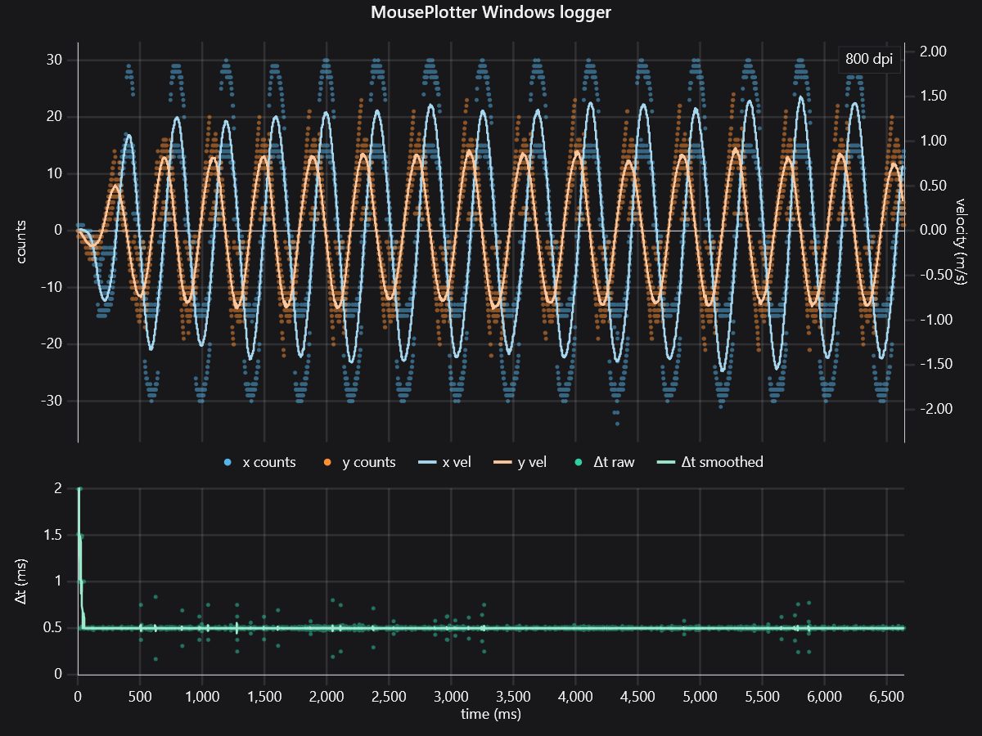Click the 0.5 tick on Δt axis
This screenshot has height=736, width=982.
[x=53, y=628]
